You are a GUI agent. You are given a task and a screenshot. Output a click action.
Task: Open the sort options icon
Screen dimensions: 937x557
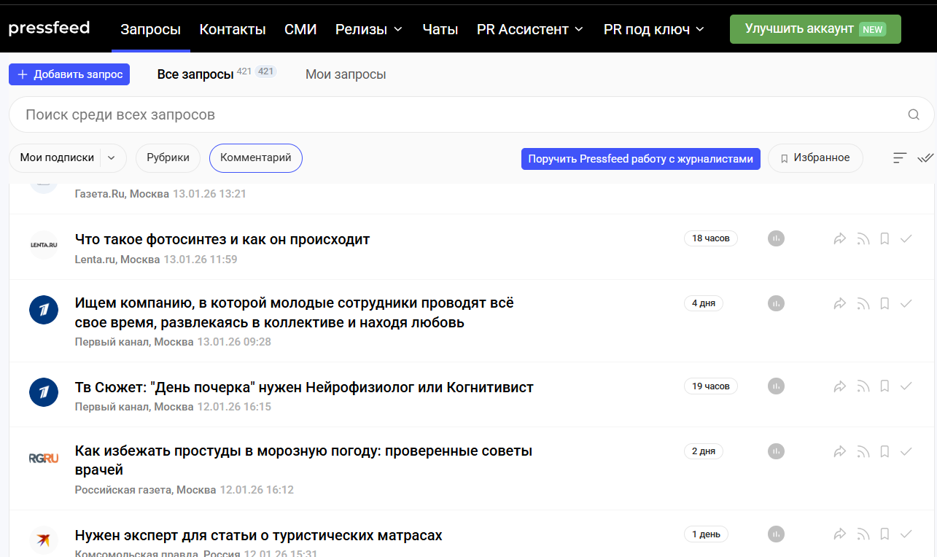coord(900,157)
